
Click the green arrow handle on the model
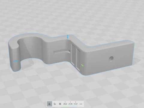point(82,65)
